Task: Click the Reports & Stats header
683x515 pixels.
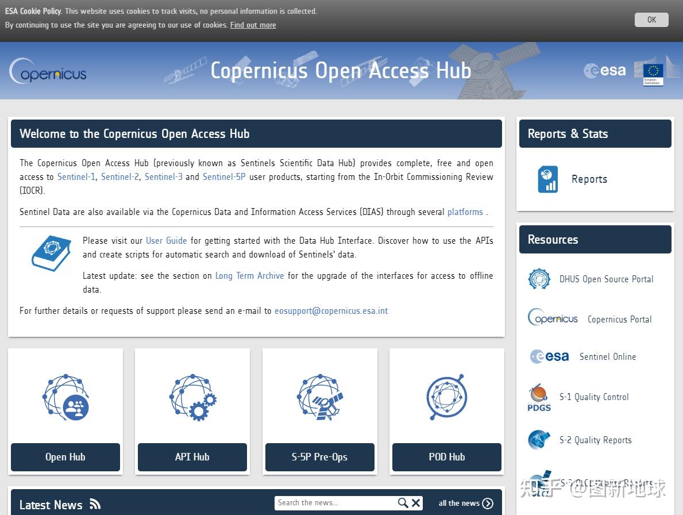Action: (595, 134)
